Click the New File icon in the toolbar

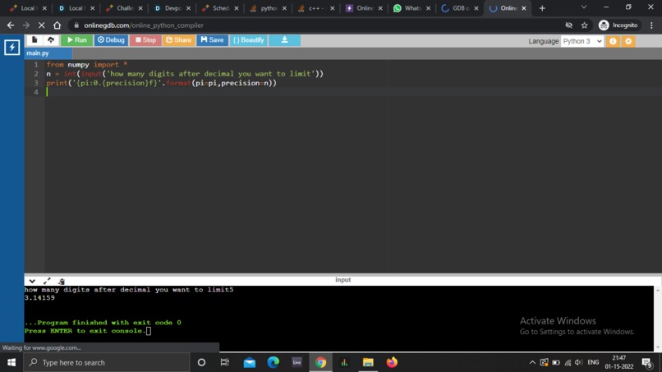coord(34,39)
